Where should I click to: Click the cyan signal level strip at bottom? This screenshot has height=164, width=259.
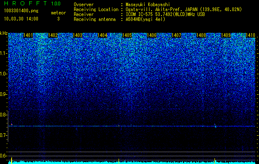point(132,162)
